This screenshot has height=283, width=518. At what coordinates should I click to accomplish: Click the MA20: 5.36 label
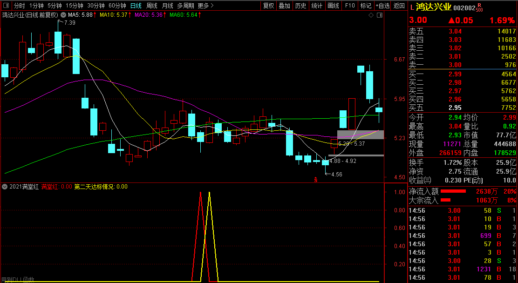[149, 15]
